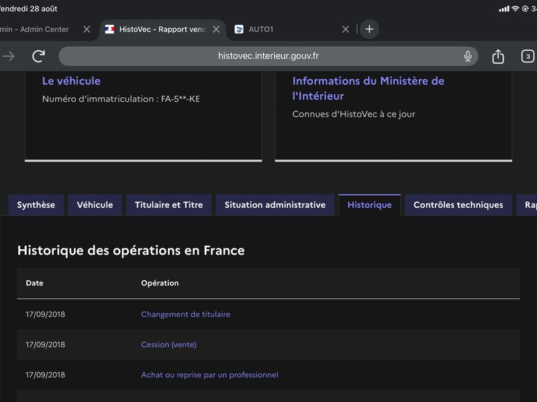Click the Date column header

(x=35, y=283)
